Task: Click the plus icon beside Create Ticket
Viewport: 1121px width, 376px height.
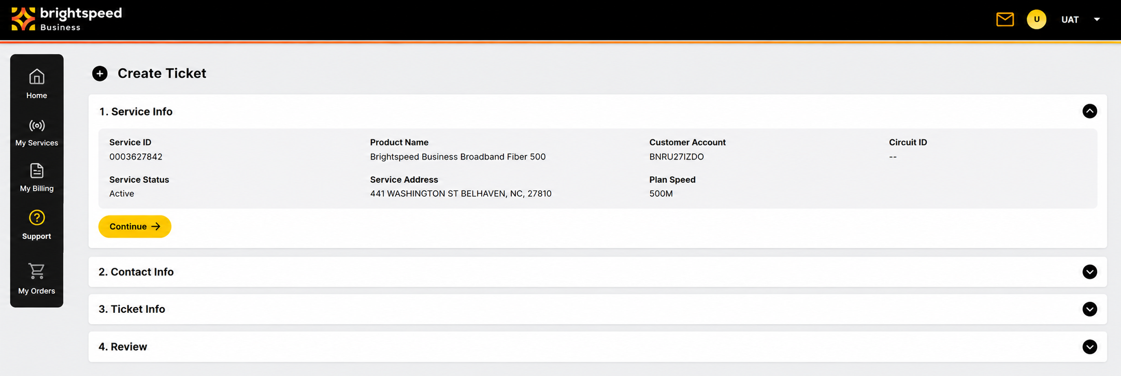Action: (100, 74)
